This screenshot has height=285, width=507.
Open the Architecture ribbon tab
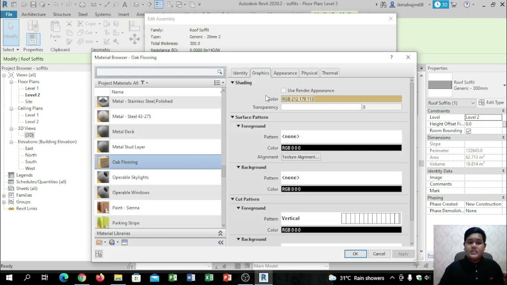pos(33,14)
